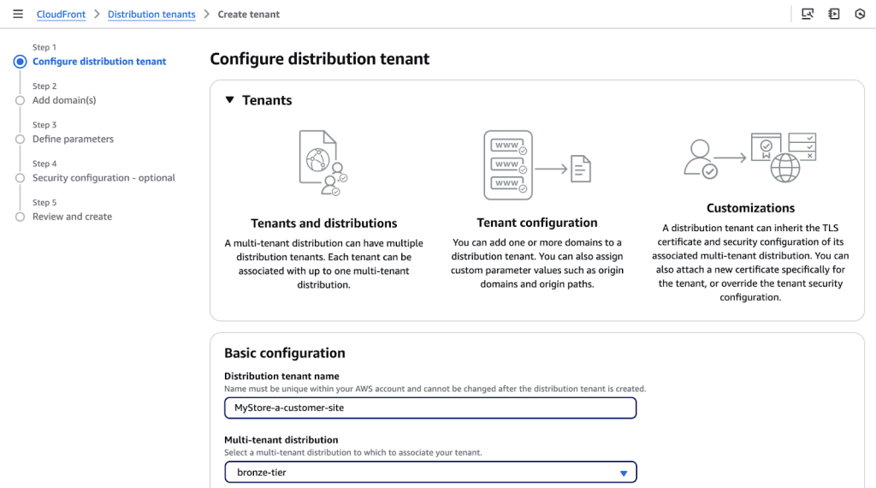Click the Tenants and distributions illustration
The image size is (876, 488).
pyautogui.click(x=323, y=163)
